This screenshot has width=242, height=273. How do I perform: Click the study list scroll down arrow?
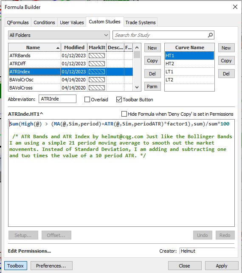137,87
